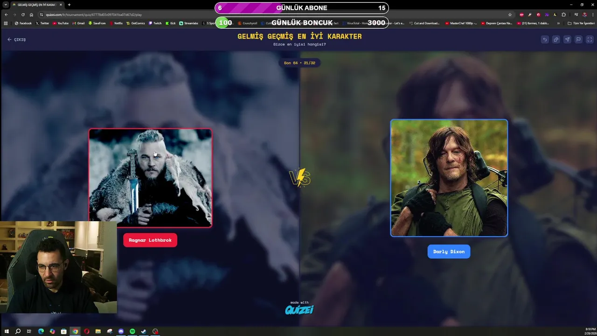Open Windows taskbar search
This screenshot has height=336, width=597.
[18, 331]
